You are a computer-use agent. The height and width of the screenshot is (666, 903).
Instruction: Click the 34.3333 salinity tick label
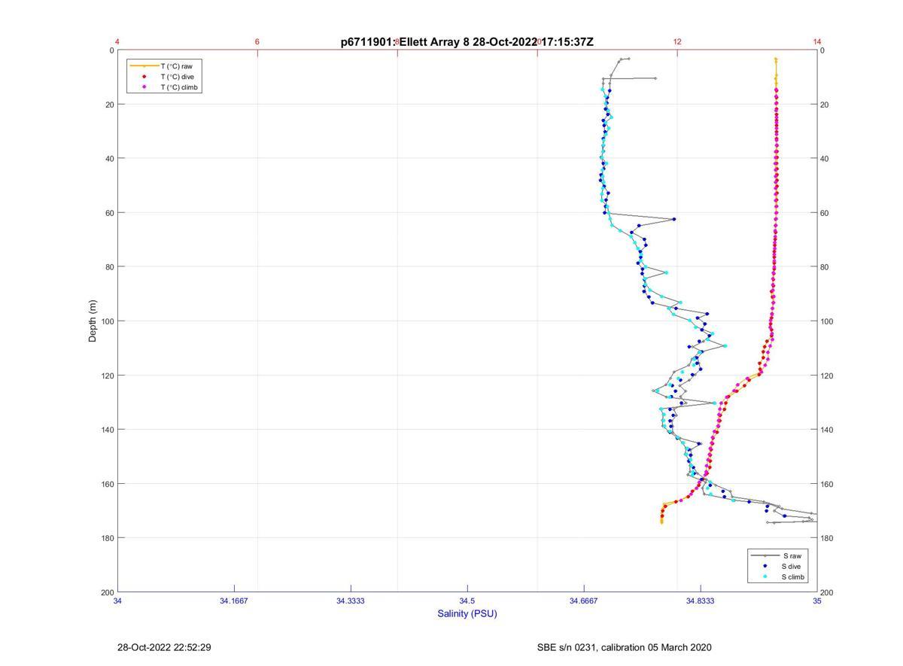coord(351,601)
